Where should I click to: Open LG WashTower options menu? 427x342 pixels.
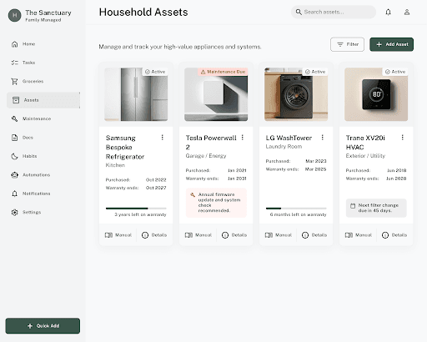tap(323, 137)
